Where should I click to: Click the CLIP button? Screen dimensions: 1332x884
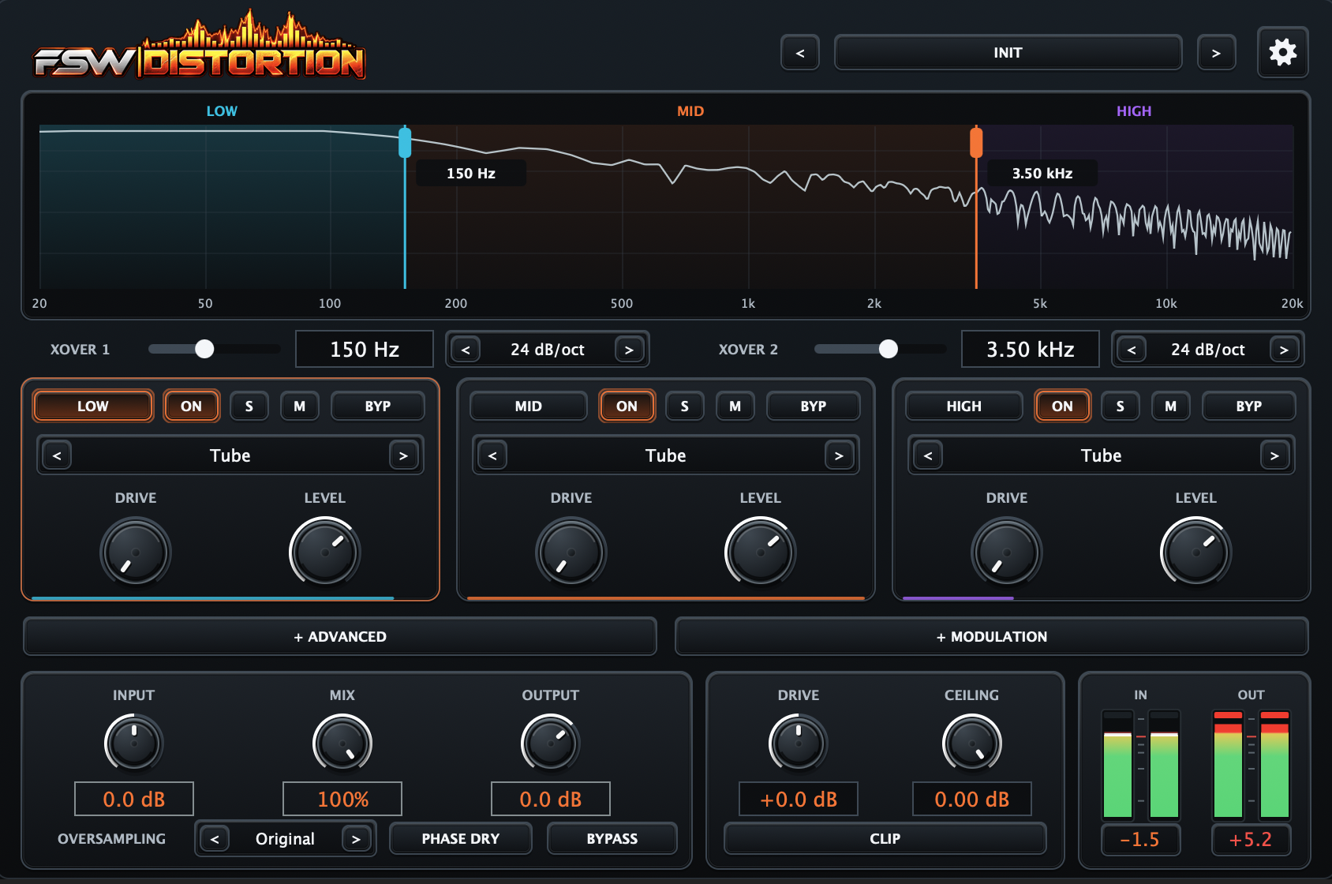pyautogui.click(x=885, y=838)
